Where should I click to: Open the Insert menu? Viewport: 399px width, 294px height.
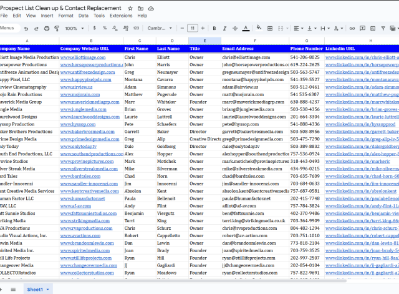tap(47, 16)
